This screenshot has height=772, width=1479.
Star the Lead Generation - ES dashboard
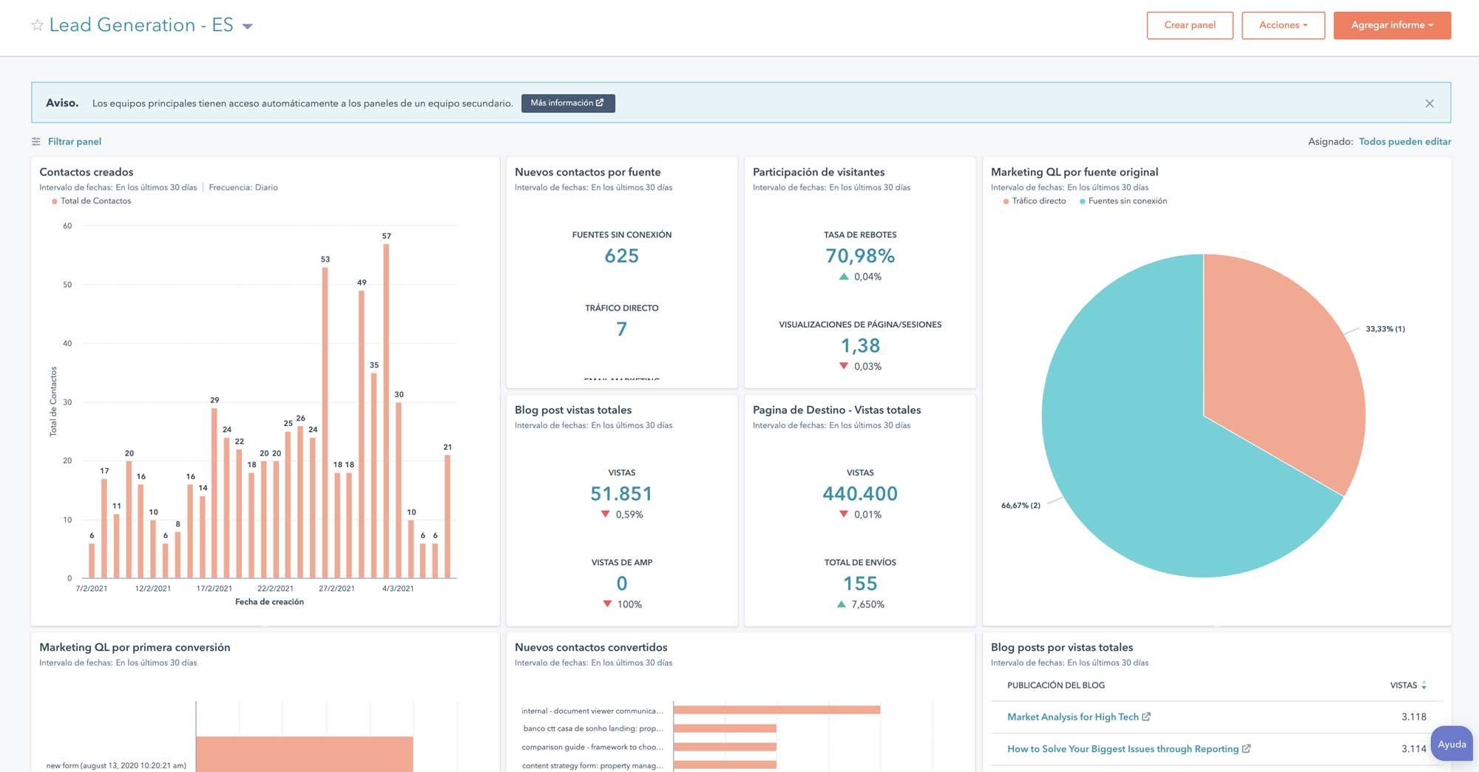coord(35,24)
